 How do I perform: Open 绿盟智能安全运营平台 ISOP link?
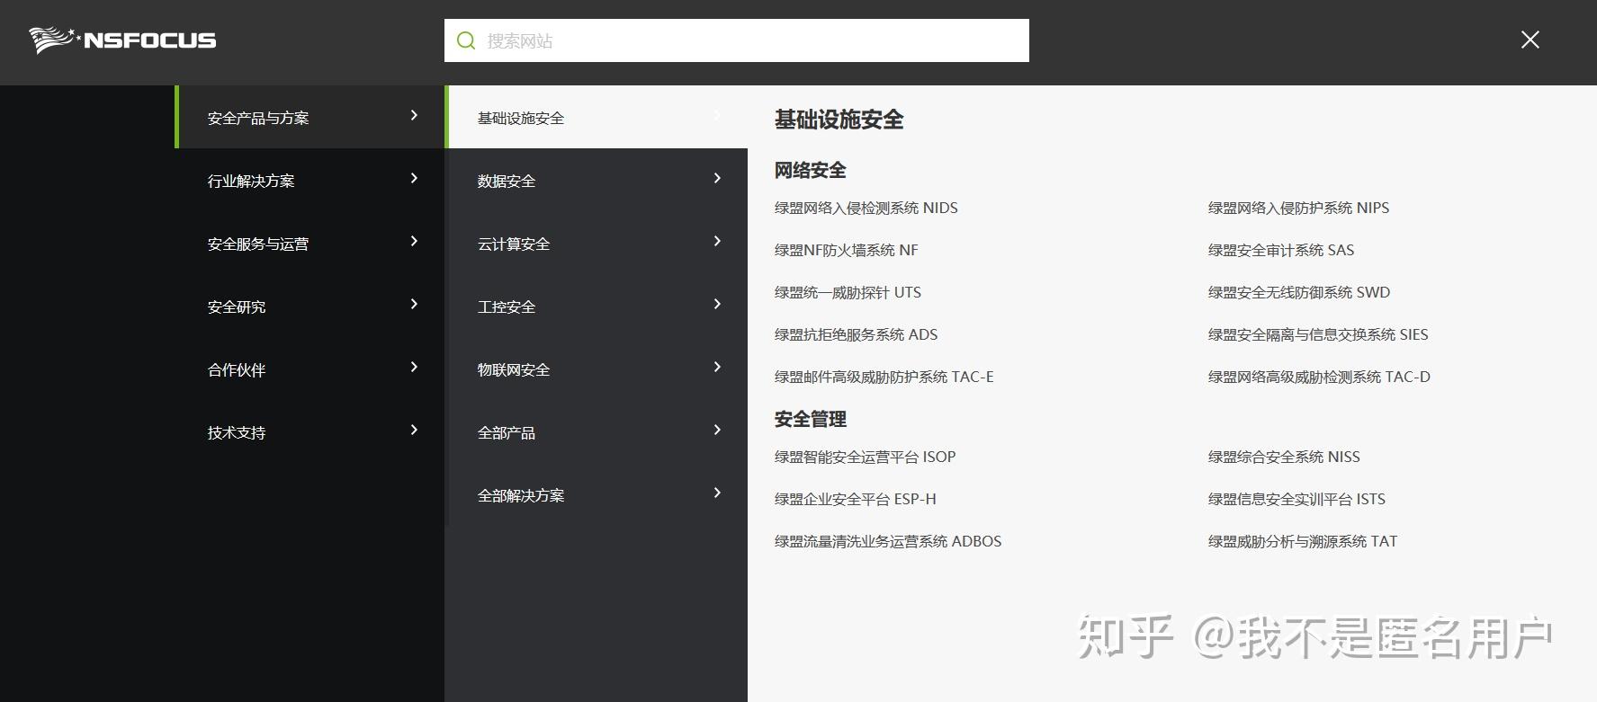(x=865, y=457)
